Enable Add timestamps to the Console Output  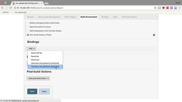click(x=28, y=31)
